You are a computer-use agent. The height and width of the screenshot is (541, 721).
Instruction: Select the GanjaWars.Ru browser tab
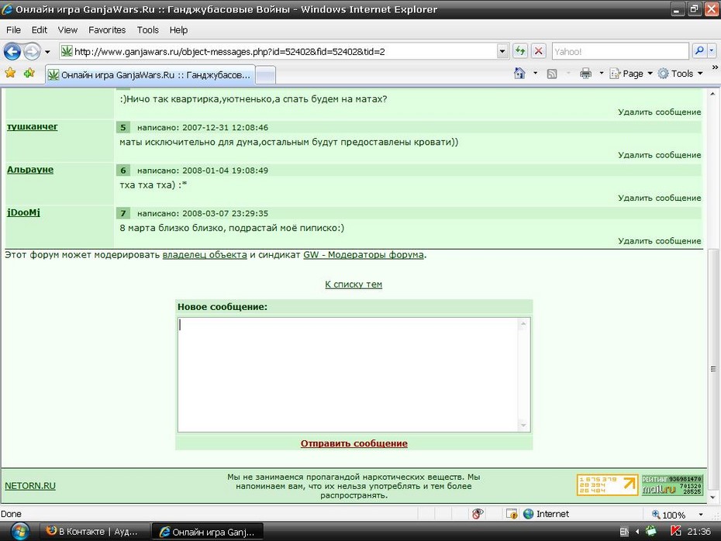click(x=150, y=75)
